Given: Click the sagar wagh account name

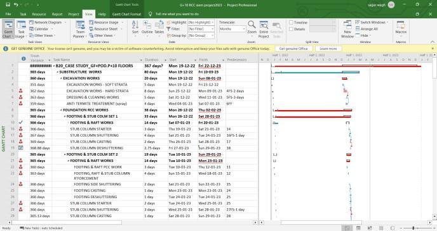Looking at the screenshot, I should coord(377,4).
